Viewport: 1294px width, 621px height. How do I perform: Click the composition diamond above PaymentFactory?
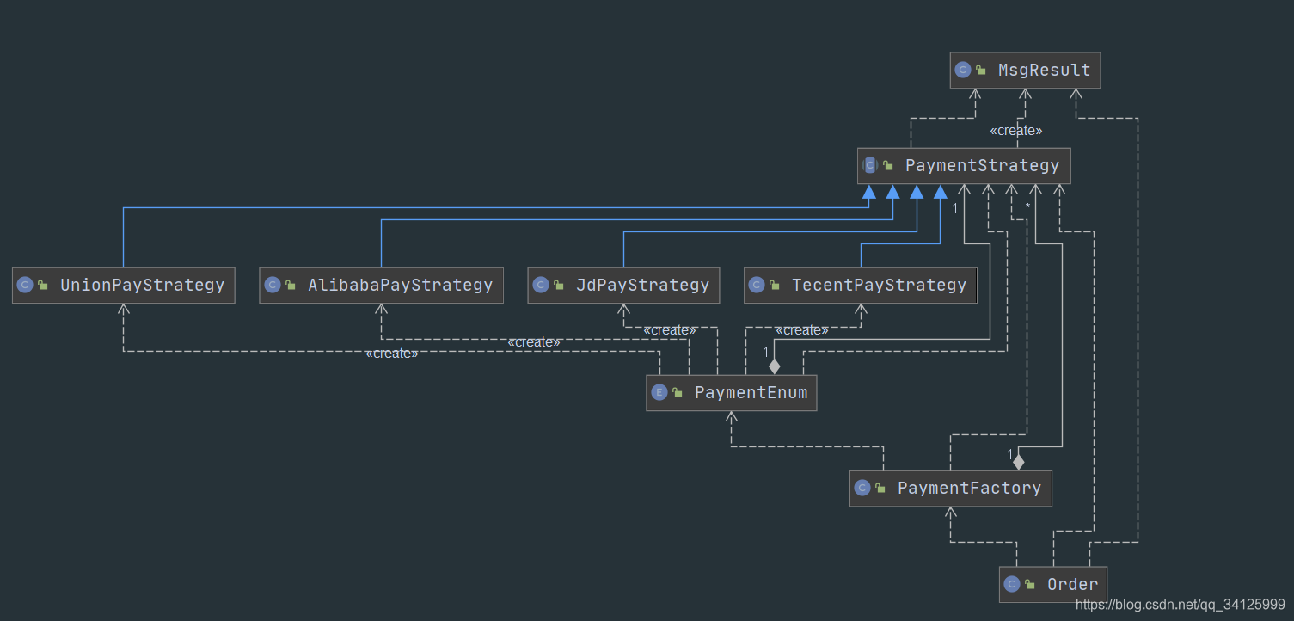pos(1019,462)
